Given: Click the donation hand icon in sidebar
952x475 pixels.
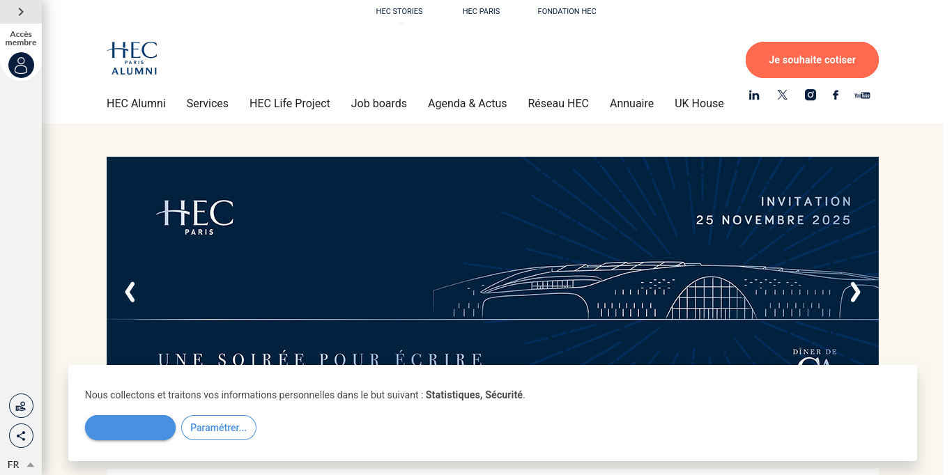Looking at the screenshot, I should [x=21, y=406].
